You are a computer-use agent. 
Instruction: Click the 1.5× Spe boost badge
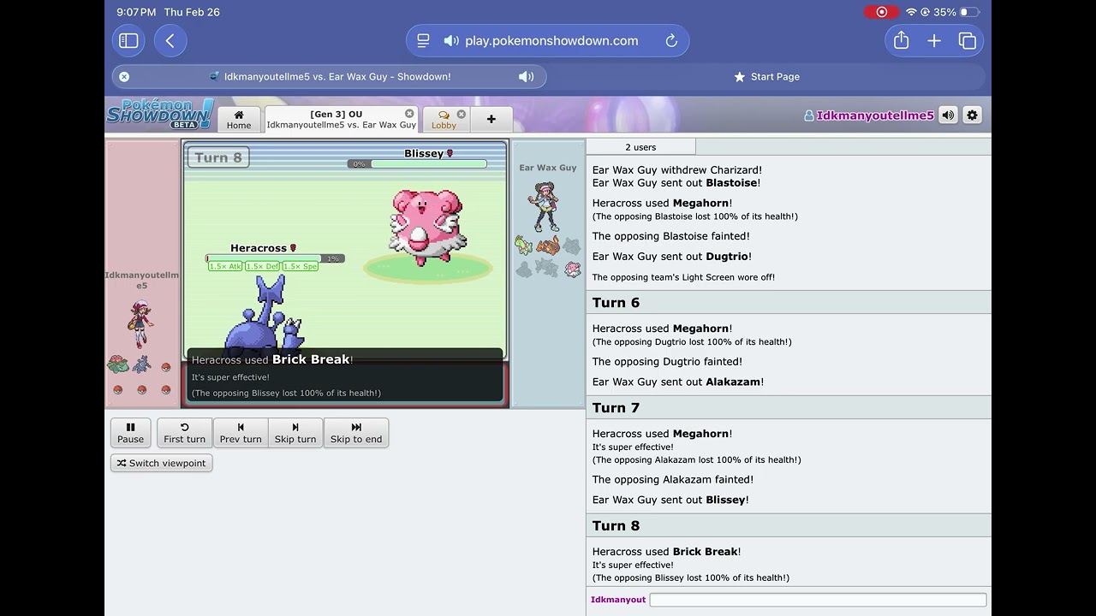[x=301, y=267]
